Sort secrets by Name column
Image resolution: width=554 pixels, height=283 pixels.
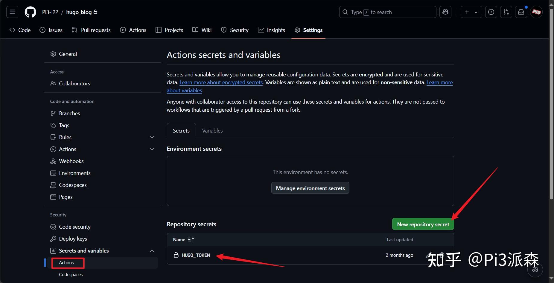tap(184, 239)
